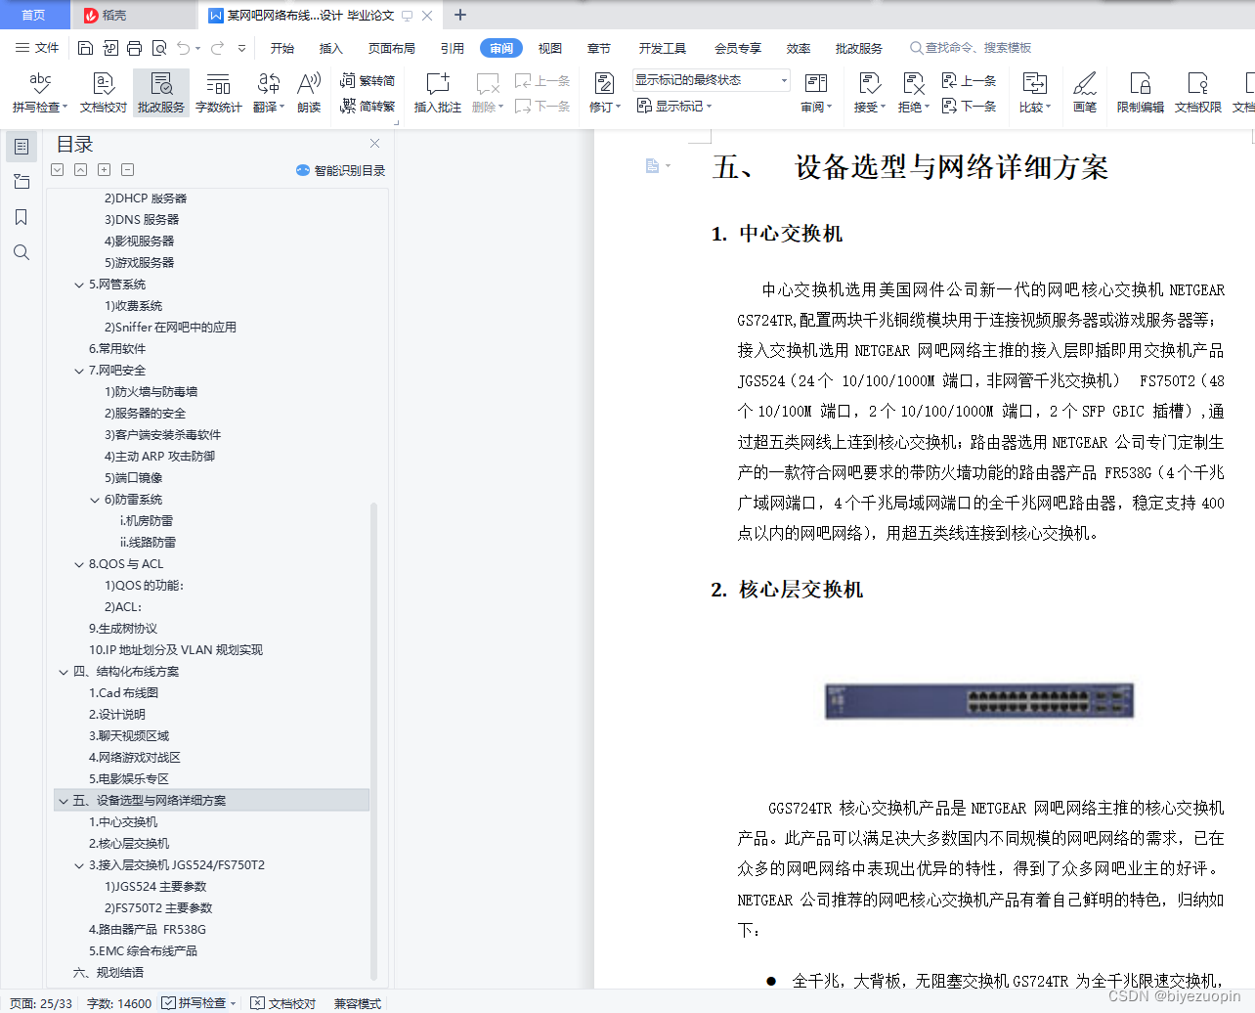This screenshot has width=1255, height=1013.
Task: Click the undo icon
Action: 183,48
